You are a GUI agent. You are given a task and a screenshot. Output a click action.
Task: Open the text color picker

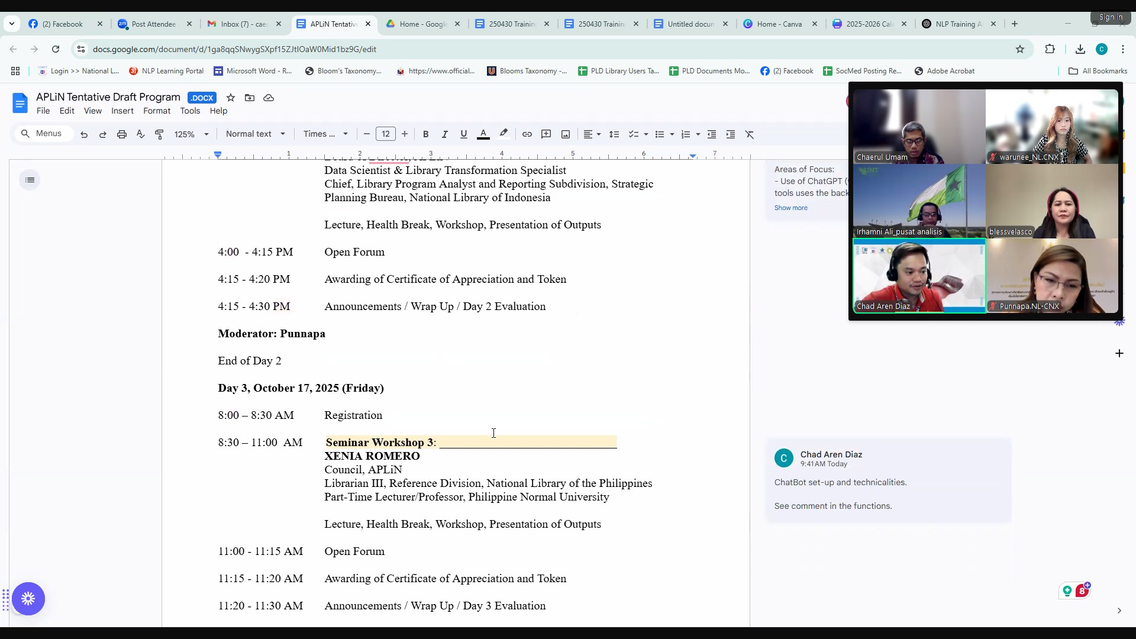point(483,134)
